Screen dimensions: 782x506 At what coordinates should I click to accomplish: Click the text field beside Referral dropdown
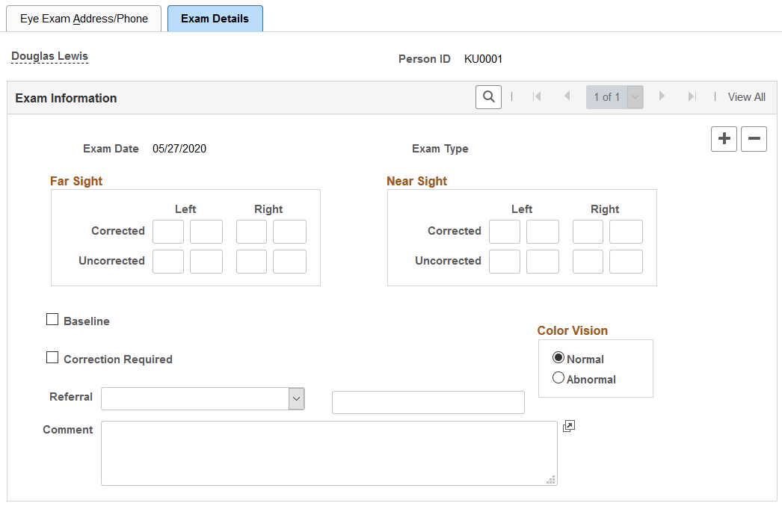click(428, 402)
